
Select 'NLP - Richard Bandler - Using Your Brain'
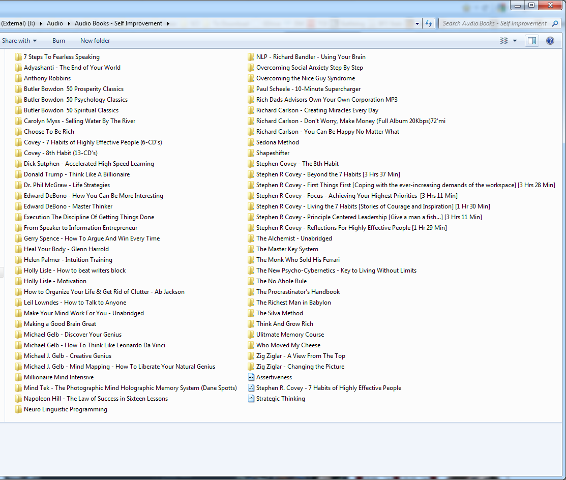[x=311, y=57]
